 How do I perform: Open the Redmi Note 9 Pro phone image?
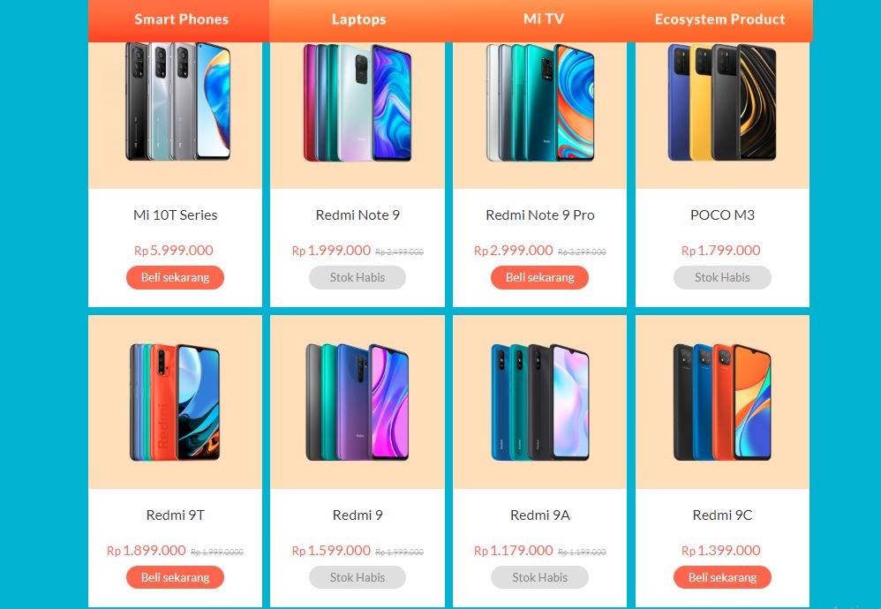tap(540, 102)
